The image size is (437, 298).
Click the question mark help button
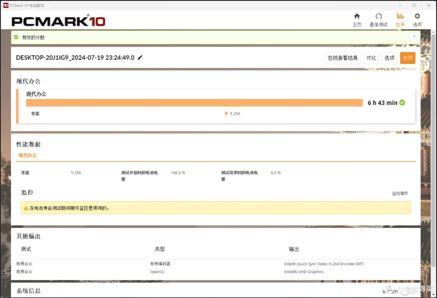coord(414,37)
